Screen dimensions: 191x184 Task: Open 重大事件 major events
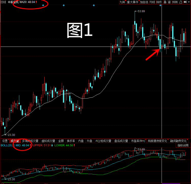pos(133,2)
